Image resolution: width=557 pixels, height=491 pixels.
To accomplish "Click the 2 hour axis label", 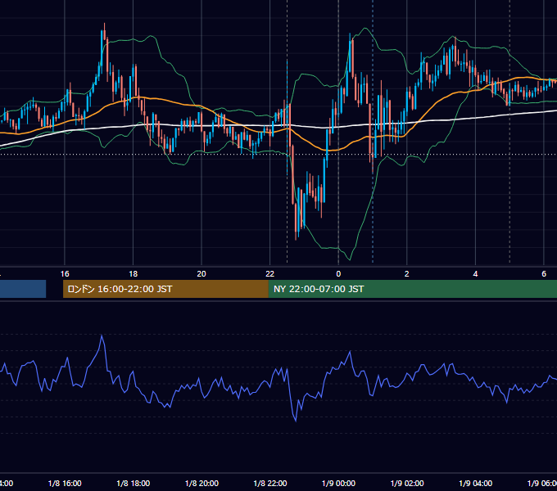I will (407, 274).
